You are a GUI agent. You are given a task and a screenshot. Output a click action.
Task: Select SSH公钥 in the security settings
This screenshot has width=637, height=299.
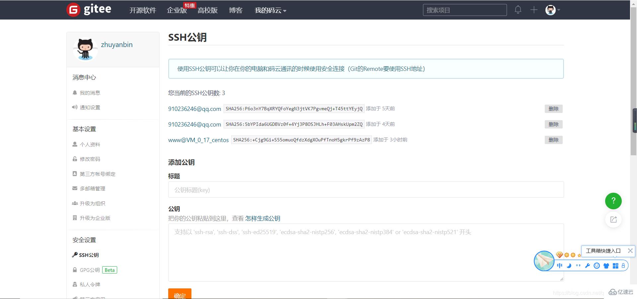[x=86, y=255]
